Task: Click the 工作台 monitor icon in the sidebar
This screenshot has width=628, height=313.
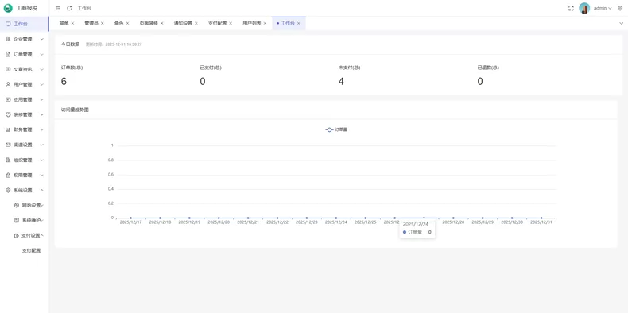Action: point(8,24)
